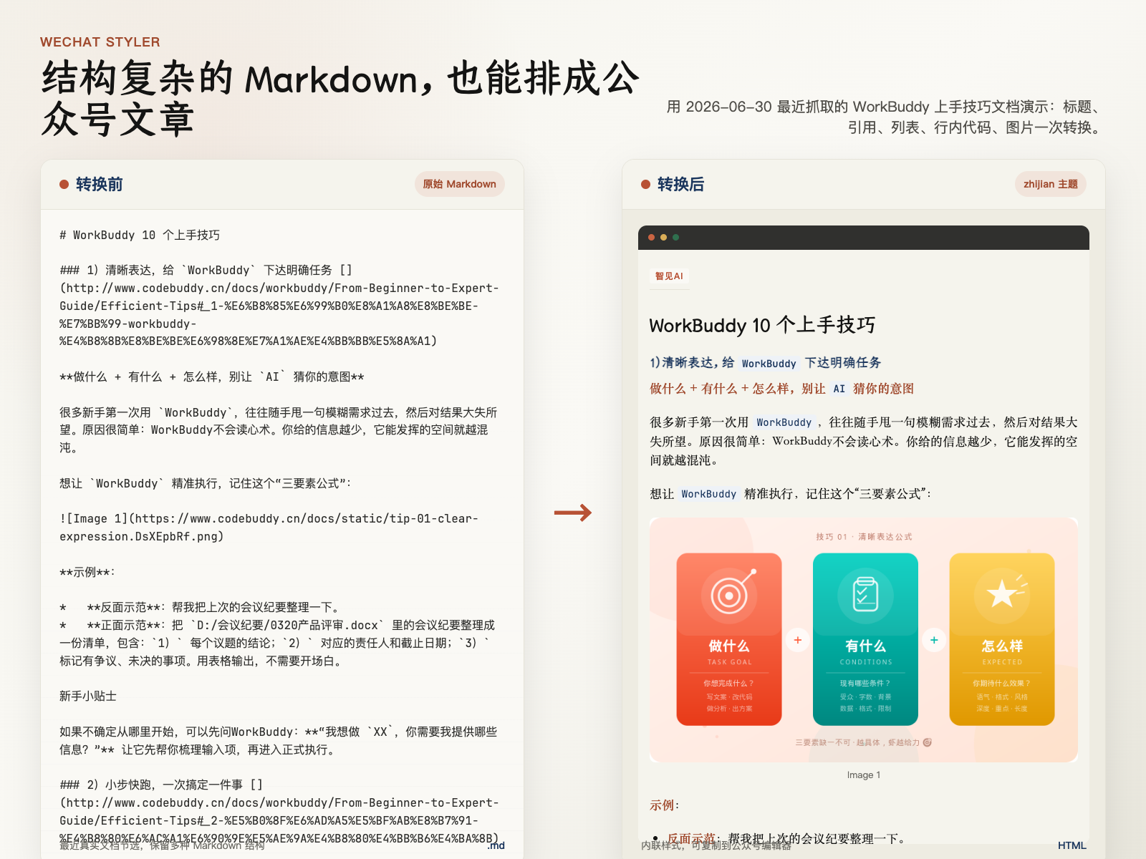Click rendered heading WorkBuddy 10 个上手技巧
Image resolution: width=1146 pixels, height=859 pixels.
[x=762, y=325]
